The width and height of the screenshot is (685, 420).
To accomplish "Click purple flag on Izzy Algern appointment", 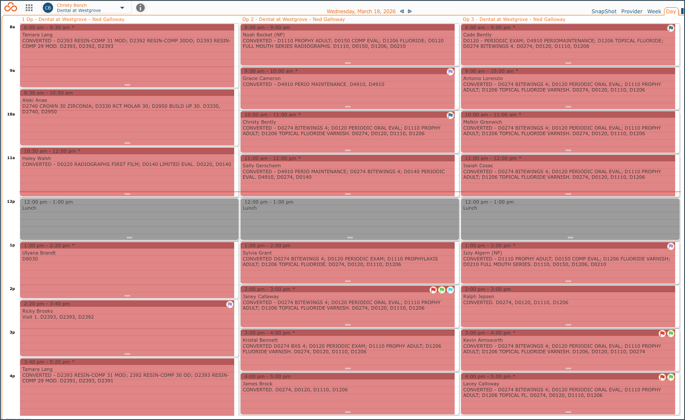I will coord(671,246).
